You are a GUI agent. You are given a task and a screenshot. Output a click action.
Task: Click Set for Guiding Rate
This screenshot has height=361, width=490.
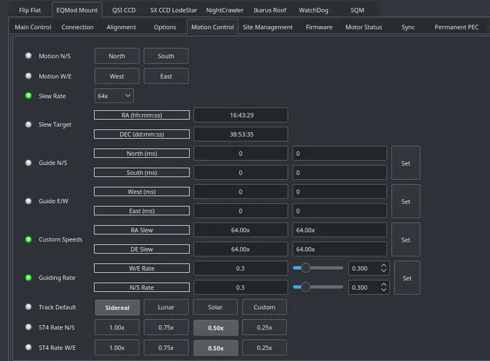point(407,278)
